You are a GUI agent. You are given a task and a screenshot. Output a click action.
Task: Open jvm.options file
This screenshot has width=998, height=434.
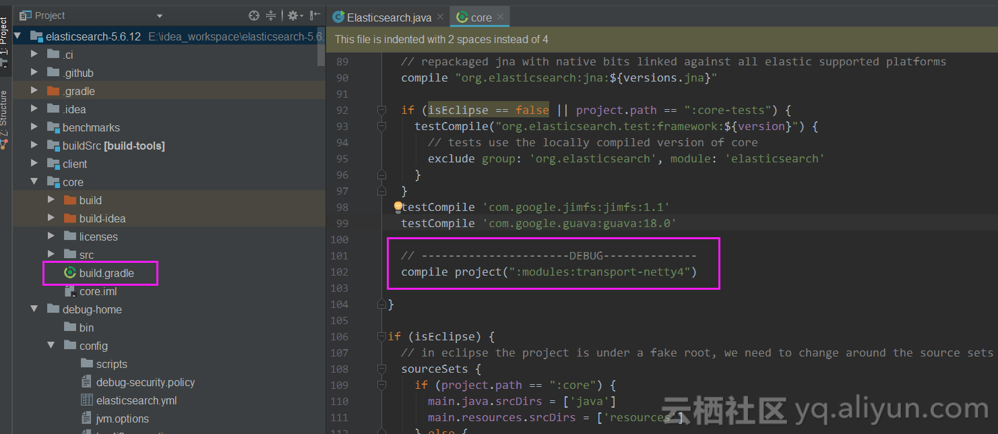pos(123,418)
